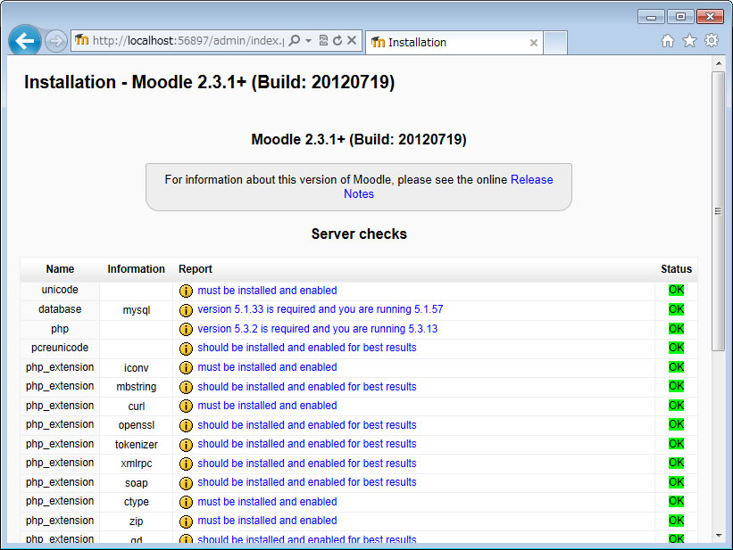733x550 pixels.
Task: Click the Stop loading X icon
Action: tap(352, 41)
